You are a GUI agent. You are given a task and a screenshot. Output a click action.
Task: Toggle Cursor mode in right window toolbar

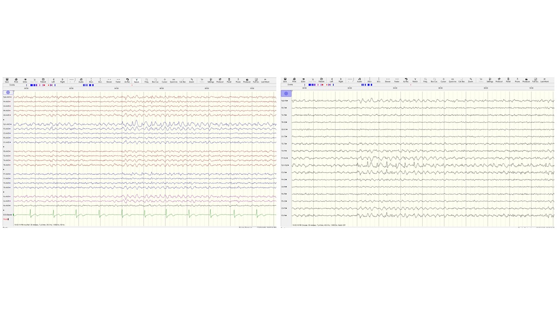click(443, 80)
